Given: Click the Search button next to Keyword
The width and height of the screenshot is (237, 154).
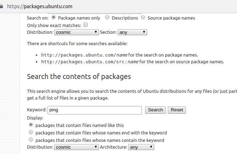Looking at the screenshot, I should (155, 110).
